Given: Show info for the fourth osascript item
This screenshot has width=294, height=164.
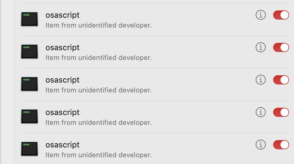Looking at the screenshot, I should [x=261, y=112].
